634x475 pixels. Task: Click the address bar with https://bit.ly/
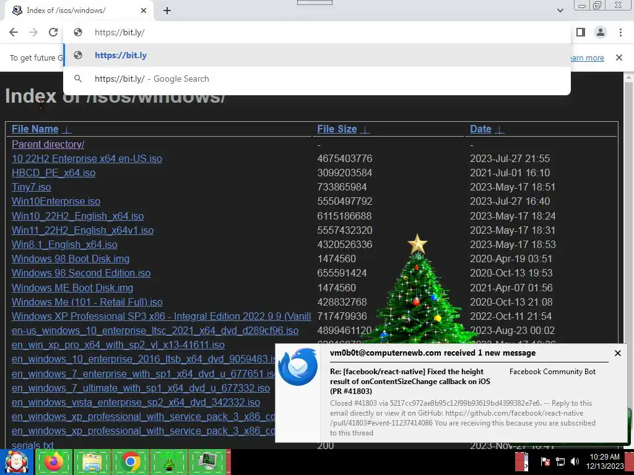pyautogui.click(x=317, y=32)
